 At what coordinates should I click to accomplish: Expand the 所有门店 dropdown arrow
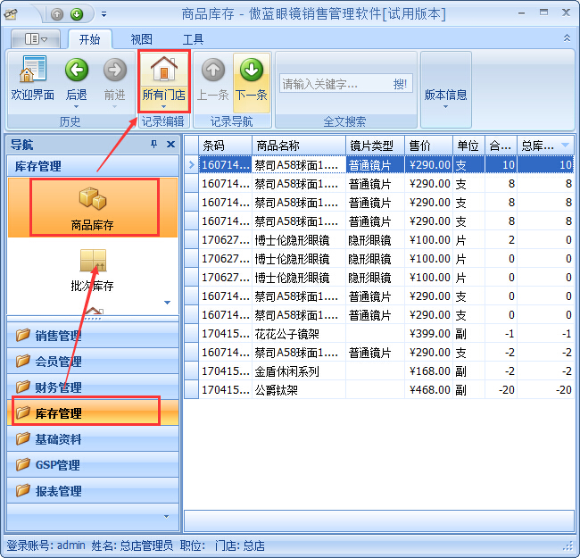click(164, 107)
